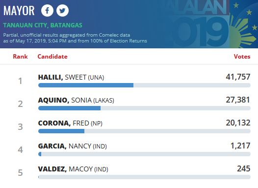Select the Rank column header
The image size is (258, 188).
click(x=20, y=57)
